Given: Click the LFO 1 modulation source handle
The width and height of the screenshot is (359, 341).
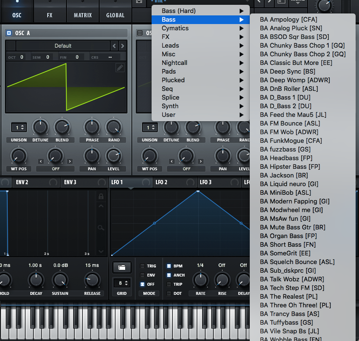Looking at the screenshot, I should coord(146,182).
